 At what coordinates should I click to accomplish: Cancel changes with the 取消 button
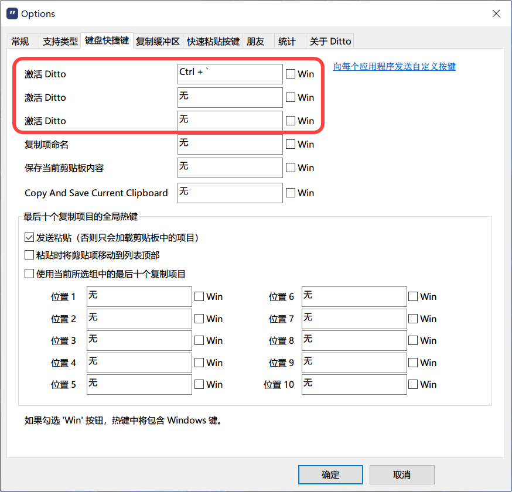click(x=402, y=474)
